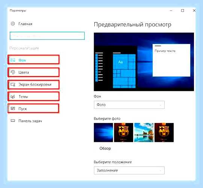
Task: Click the Обзор browse button
Action: (105, 148)
